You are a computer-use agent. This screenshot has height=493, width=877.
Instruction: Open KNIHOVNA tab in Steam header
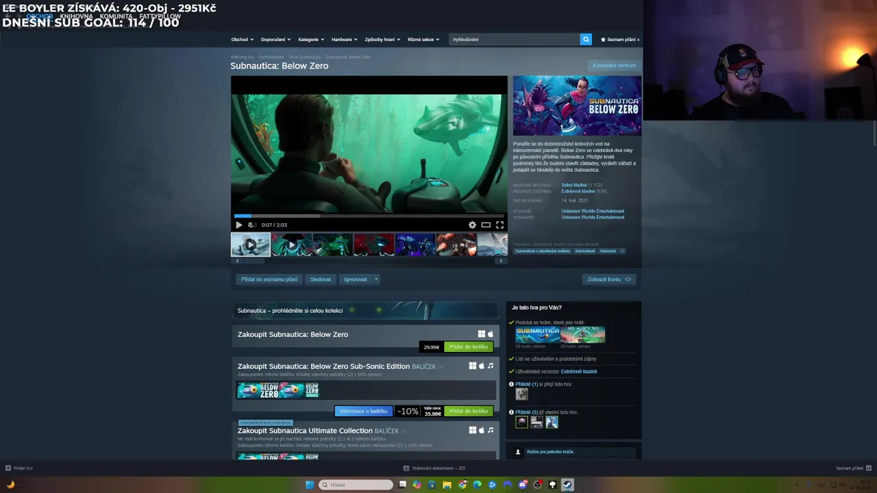click(x=76, y=16)
